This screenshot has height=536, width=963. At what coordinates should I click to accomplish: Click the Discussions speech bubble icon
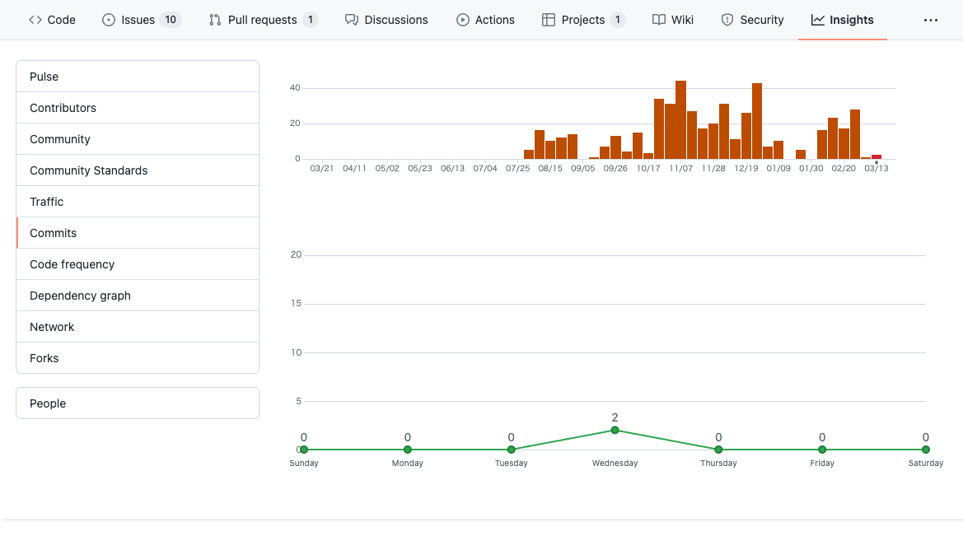351,20
